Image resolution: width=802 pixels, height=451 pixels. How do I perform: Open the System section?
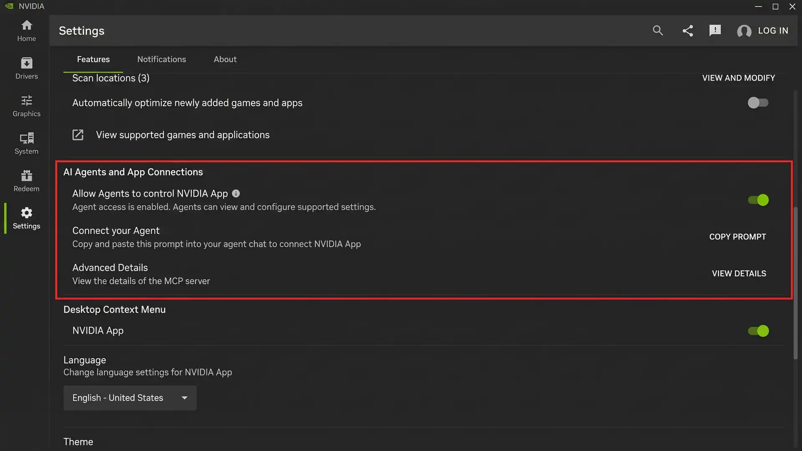(26, 144)
